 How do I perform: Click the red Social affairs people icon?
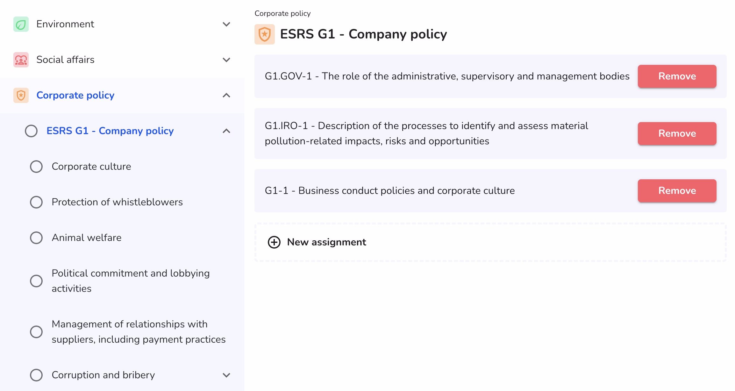(x=21, y=60)
